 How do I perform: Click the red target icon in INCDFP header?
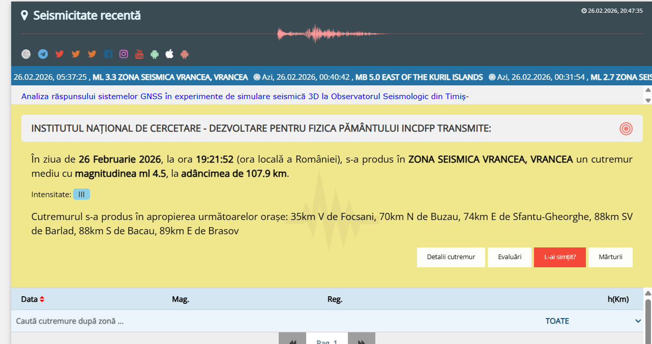[626, 129]
